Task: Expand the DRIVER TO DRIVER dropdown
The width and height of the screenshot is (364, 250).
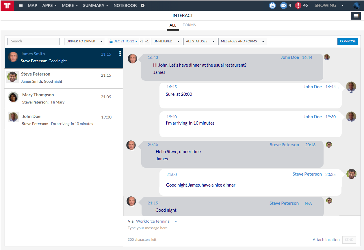Action: point(84,42)
